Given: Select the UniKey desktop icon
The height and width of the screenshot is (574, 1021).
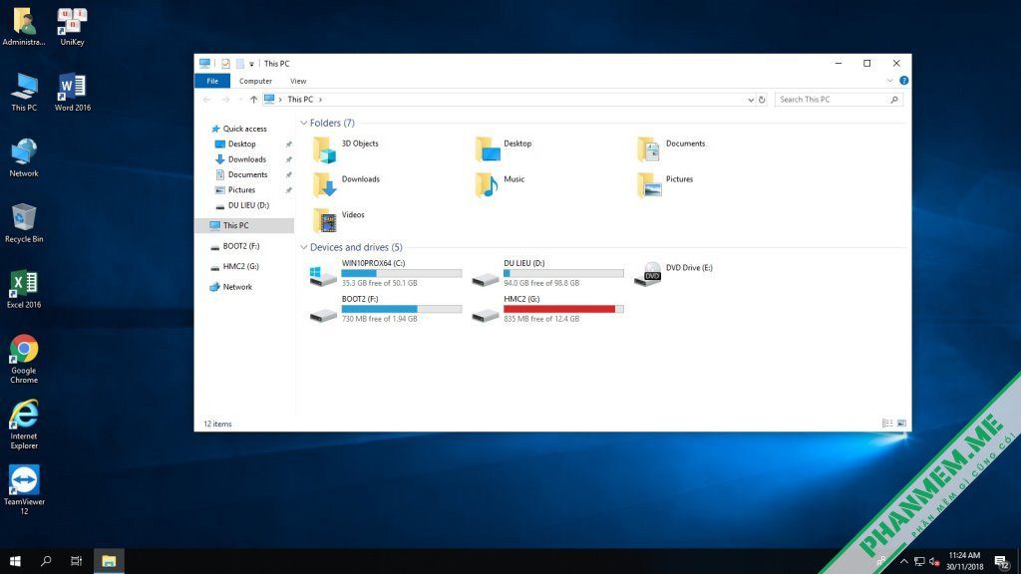Looking at the screenshot, I should point(72,27).
